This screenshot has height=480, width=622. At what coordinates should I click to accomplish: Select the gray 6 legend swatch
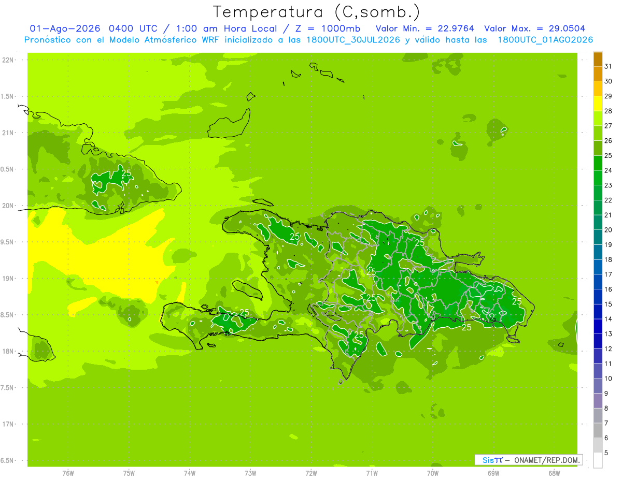[x=598, y=431]
